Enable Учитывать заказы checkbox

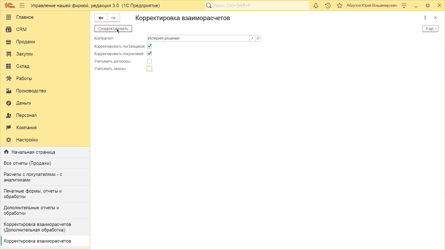[x=149, y=69]
